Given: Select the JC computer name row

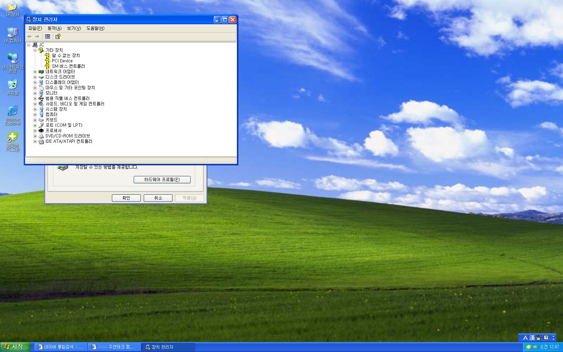Looking at the screenshot, I should (x=42, y=45).
